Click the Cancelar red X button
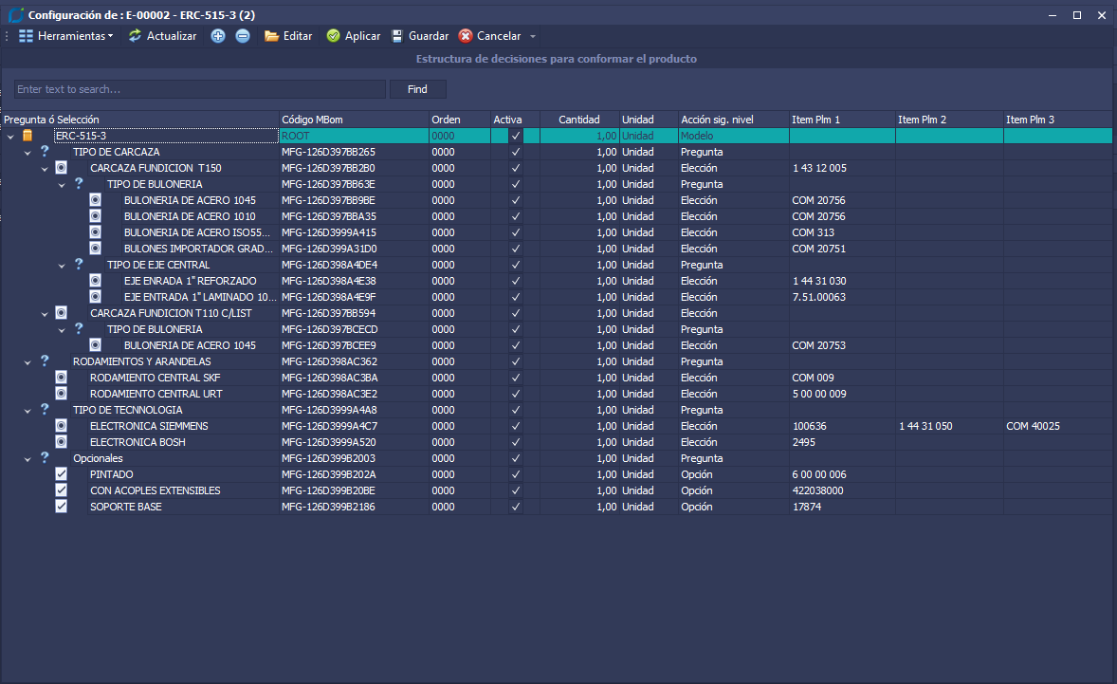This screenshot has height=684, width=1117. (x=489, y=36)
